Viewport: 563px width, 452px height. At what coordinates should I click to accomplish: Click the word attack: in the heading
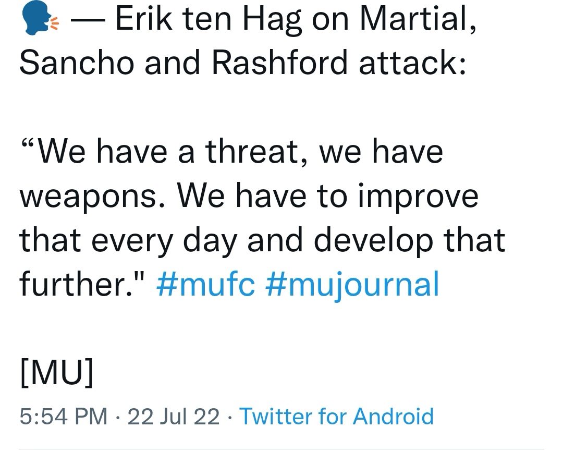(x=412, y=63)
